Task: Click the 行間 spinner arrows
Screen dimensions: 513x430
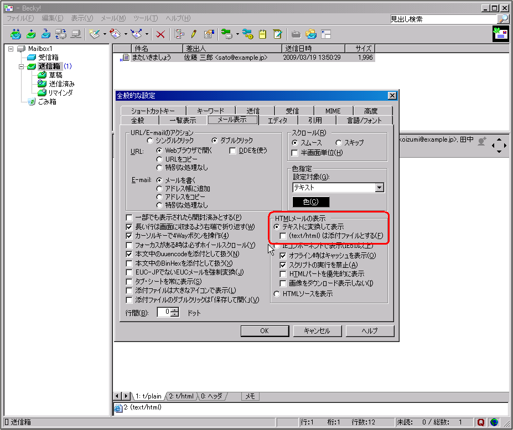Action: click(x=175, y=312)
